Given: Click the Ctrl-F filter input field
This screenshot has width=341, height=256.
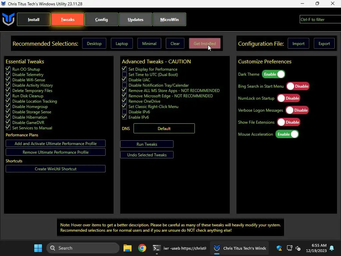Looking at the screenshot, I should point(320,19).
